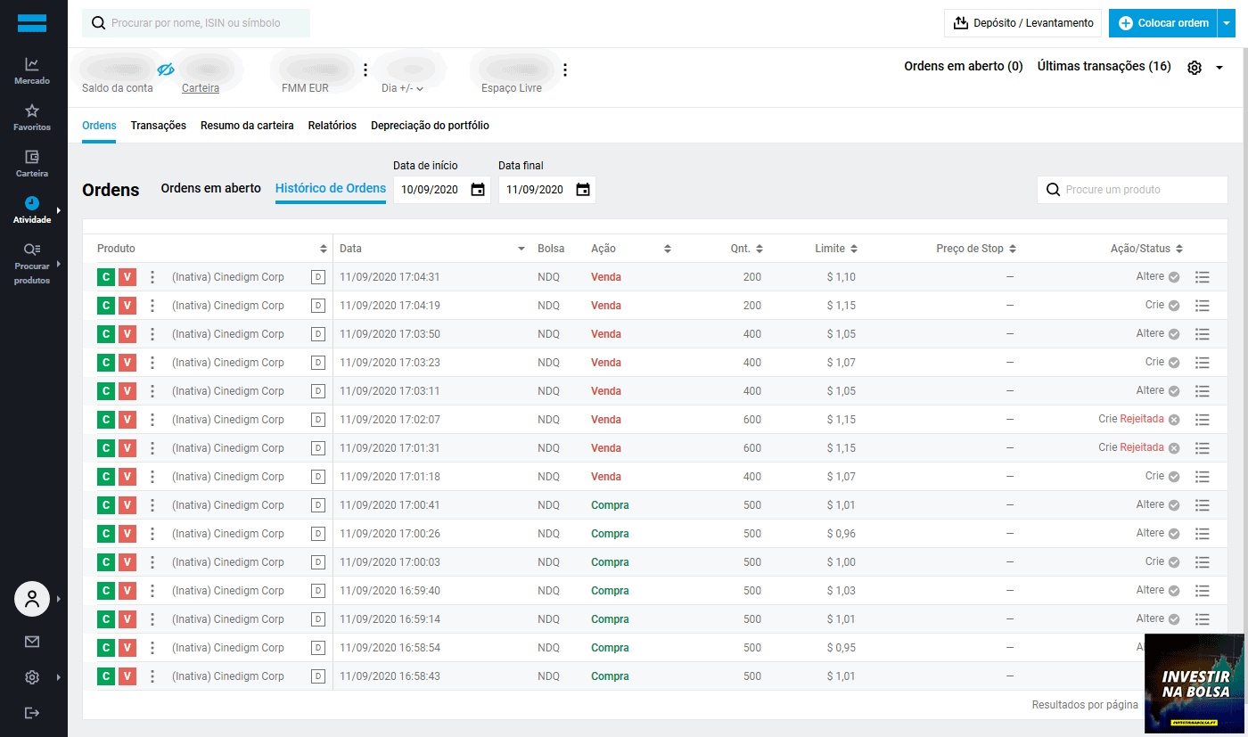Click red V sell button on 17:04:19 row
The image size is (1248, 737).
pos(127,306)
